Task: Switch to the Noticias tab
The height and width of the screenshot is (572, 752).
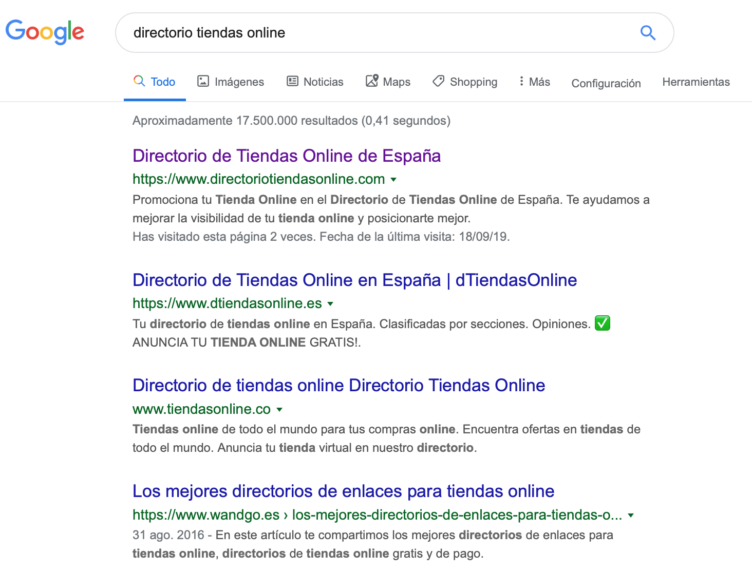Action: click(x=315, y=82)
